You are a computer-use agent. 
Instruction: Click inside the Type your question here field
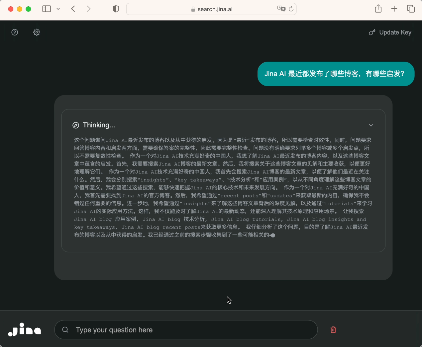186,329
